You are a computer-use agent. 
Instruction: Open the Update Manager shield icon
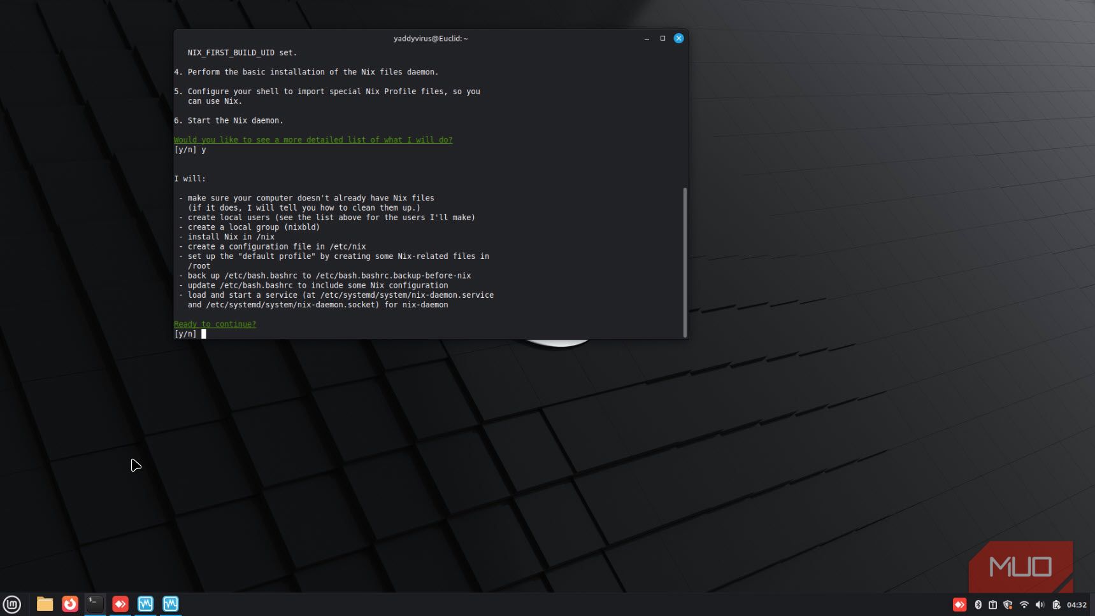tap(1008, 605)
